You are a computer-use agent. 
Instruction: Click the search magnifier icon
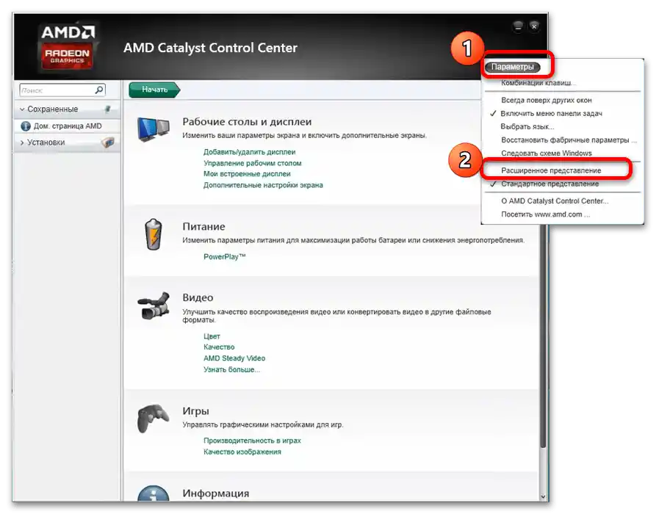pyautogui.click(x=99, y=90)
